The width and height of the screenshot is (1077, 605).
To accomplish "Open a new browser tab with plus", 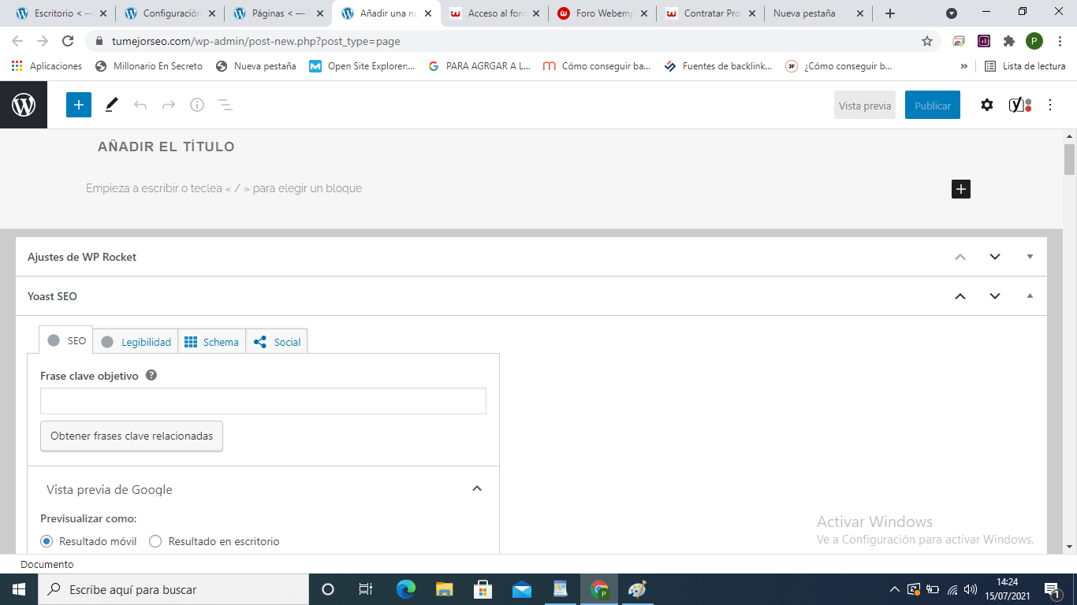I will click(x=890, y=13).
